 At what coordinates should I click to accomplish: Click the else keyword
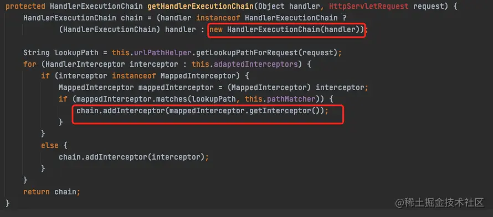50,146
